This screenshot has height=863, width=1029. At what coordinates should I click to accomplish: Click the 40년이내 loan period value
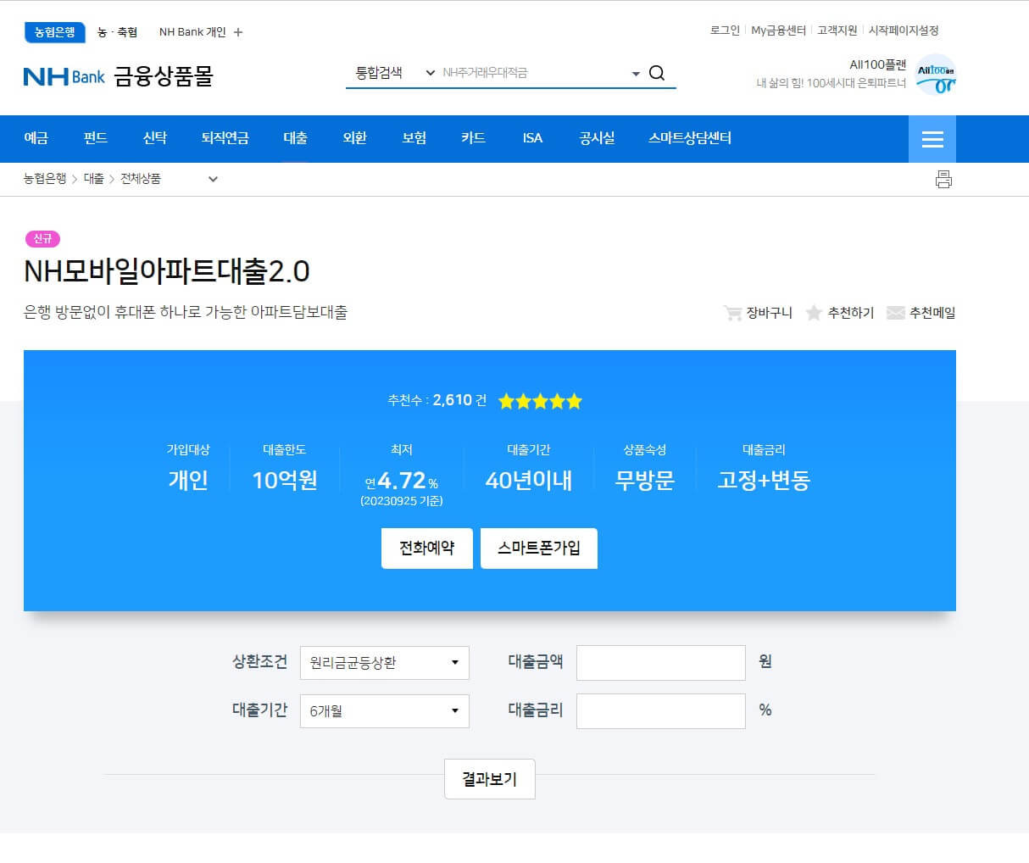(529, 481)
